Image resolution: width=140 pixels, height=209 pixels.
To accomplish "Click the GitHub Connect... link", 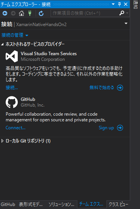I will point(15,128).
